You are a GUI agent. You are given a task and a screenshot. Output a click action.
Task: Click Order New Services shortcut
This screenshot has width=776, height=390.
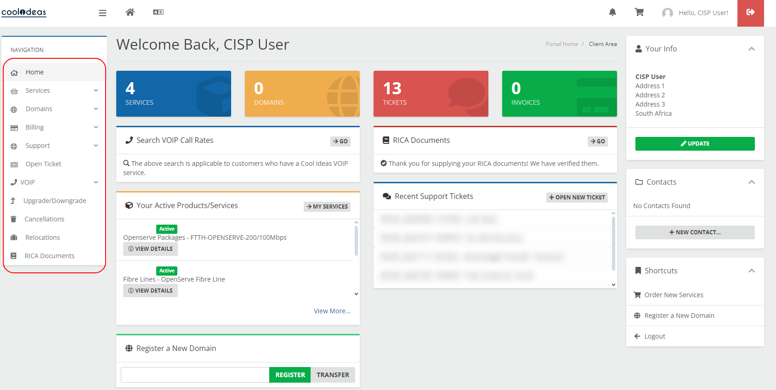674,295
